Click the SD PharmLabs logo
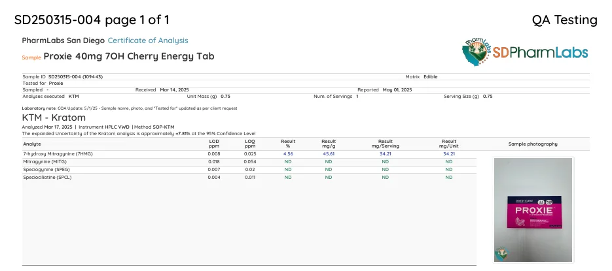 (x=525, y=52)
